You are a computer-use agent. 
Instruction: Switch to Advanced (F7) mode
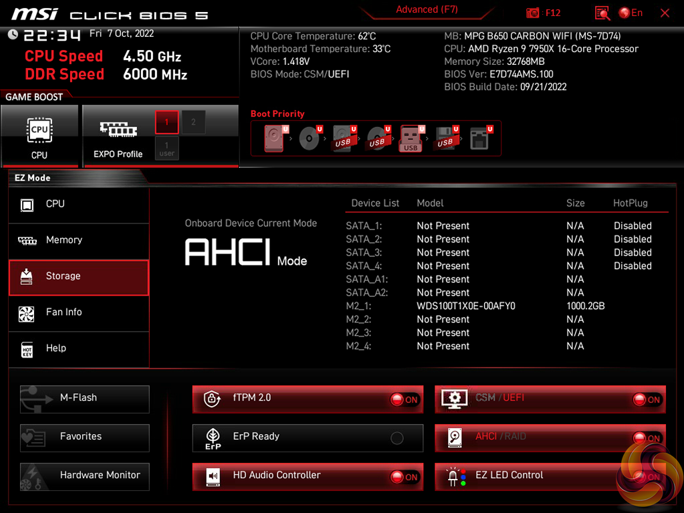tap(427, 9)
